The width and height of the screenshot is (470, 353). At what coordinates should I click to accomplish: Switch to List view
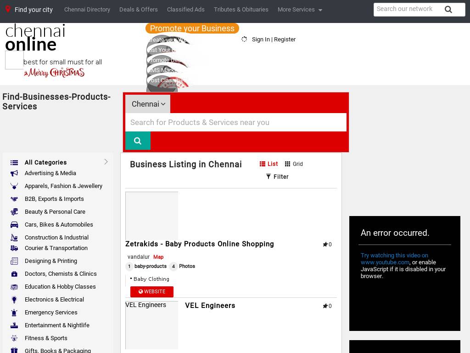[269, 164]
